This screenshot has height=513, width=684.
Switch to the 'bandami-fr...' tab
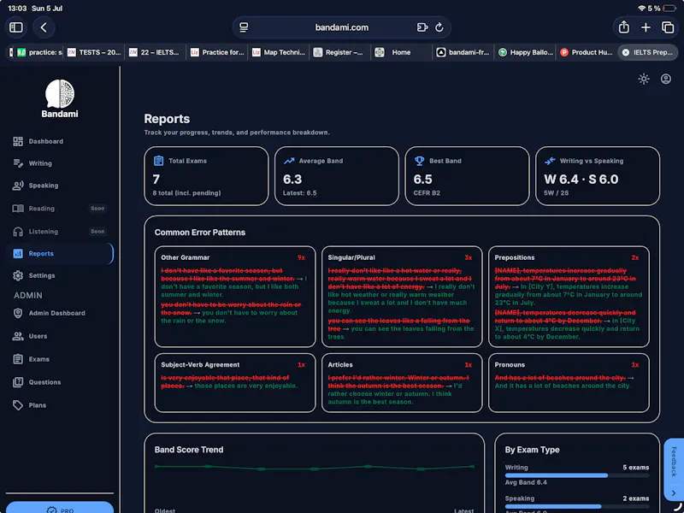tap(463, 52)
